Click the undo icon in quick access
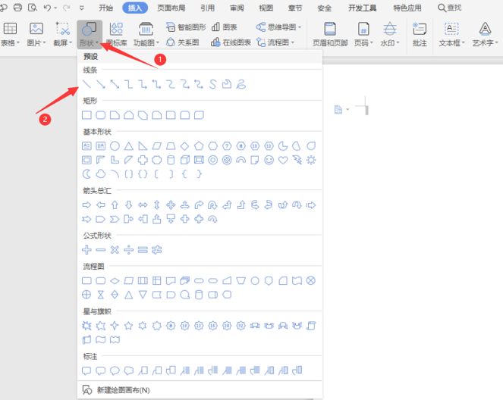This screenshot has width=503, height=400. coord(47,8)
